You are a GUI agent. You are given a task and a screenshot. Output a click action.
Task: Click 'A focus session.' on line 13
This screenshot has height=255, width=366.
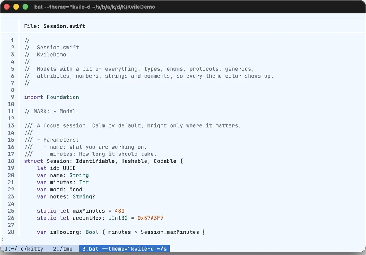[x=63, y=125]
